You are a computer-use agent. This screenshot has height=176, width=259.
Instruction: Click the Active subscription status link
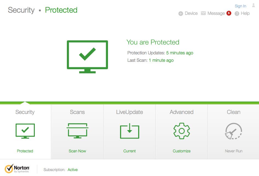[x=73, y=170]
